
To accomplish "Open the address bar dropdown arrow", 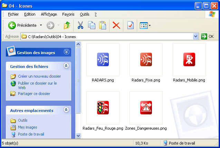I will tap(196, 36).
